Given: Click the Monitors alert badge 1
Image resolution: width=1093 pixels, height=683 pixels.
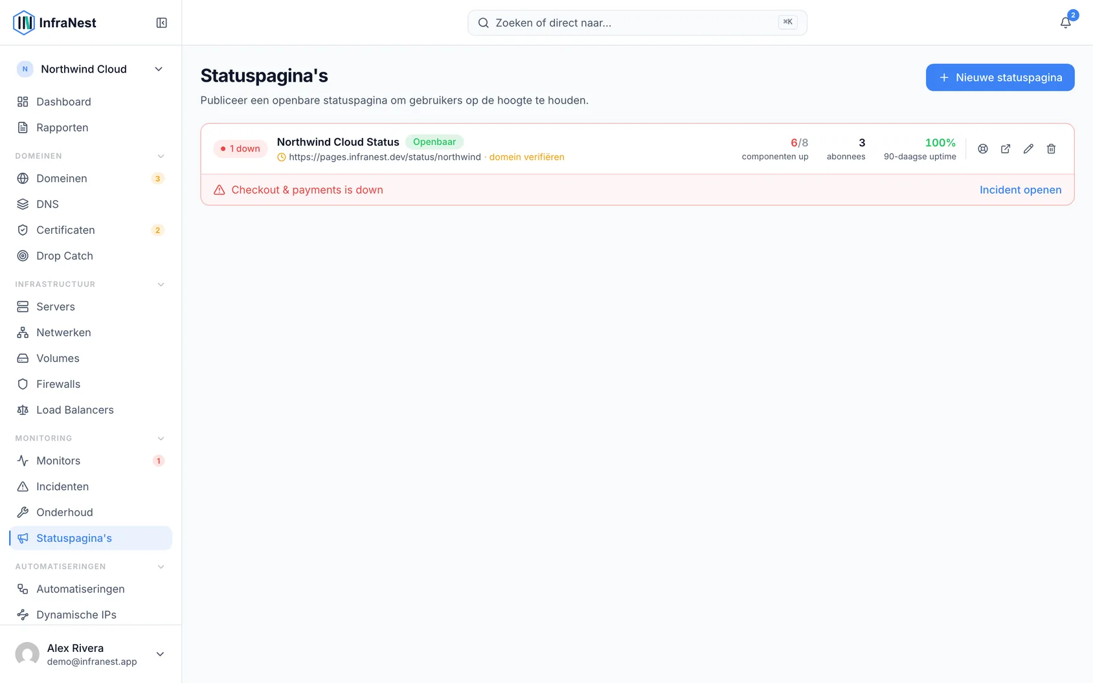Looking at the screenshot, I should [158, 461].
